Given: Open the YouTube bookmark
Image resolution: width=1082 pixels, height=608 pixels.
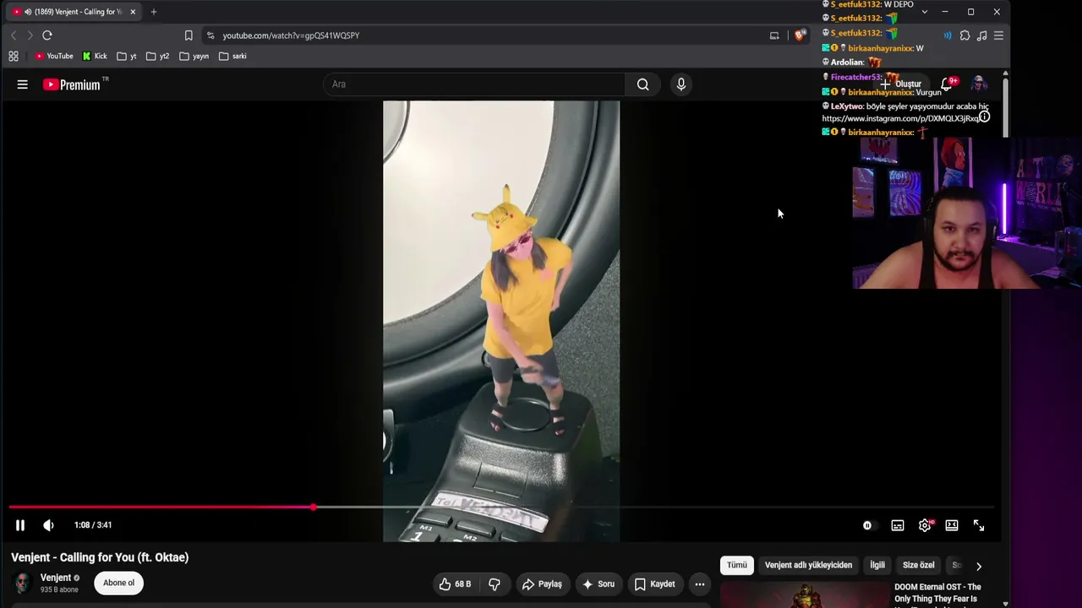Looking at the screenshot, I should coord(54,57).
